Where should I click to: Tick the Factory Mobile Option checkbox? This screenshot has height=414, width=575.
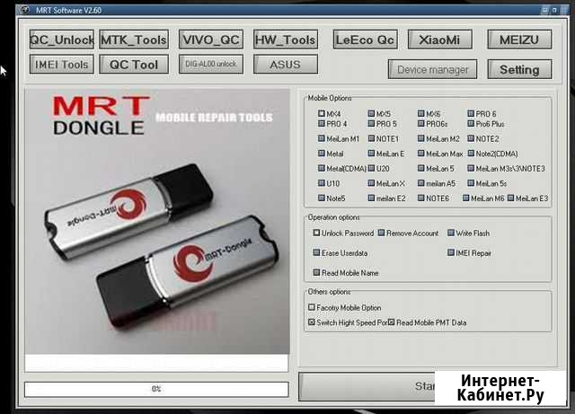[312, 307]
